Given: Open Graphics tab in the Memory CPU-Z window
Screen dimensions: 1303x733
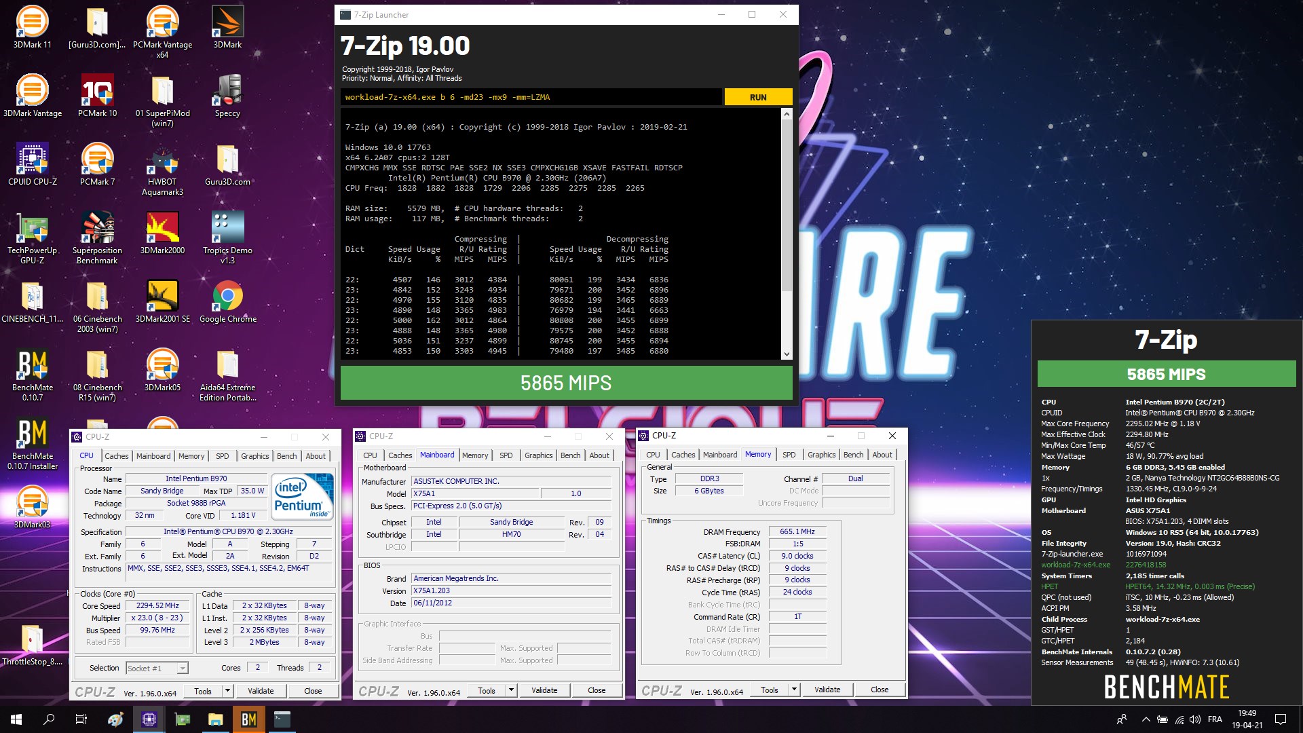Looking at the screenshot, I should click(821, 455).
